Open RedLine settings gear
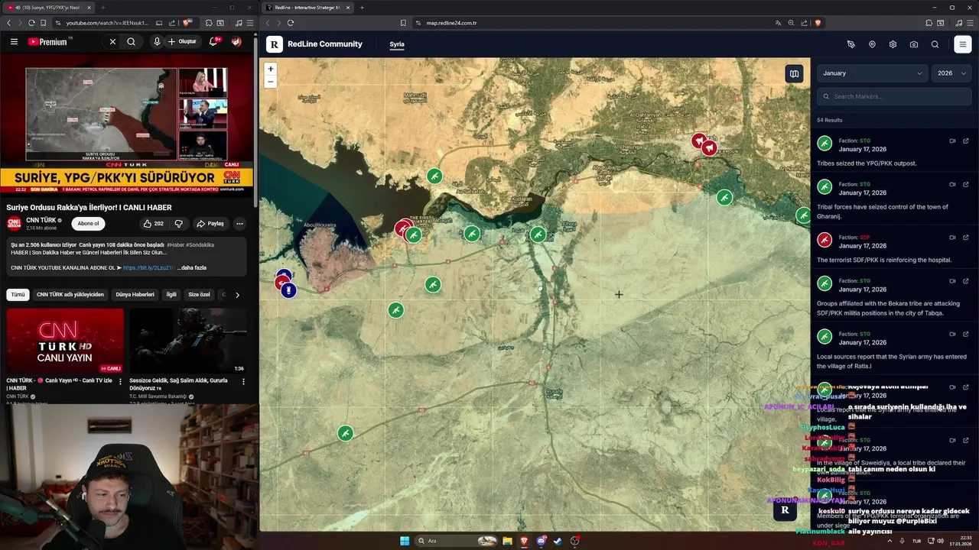 click(x=893, y=44)
